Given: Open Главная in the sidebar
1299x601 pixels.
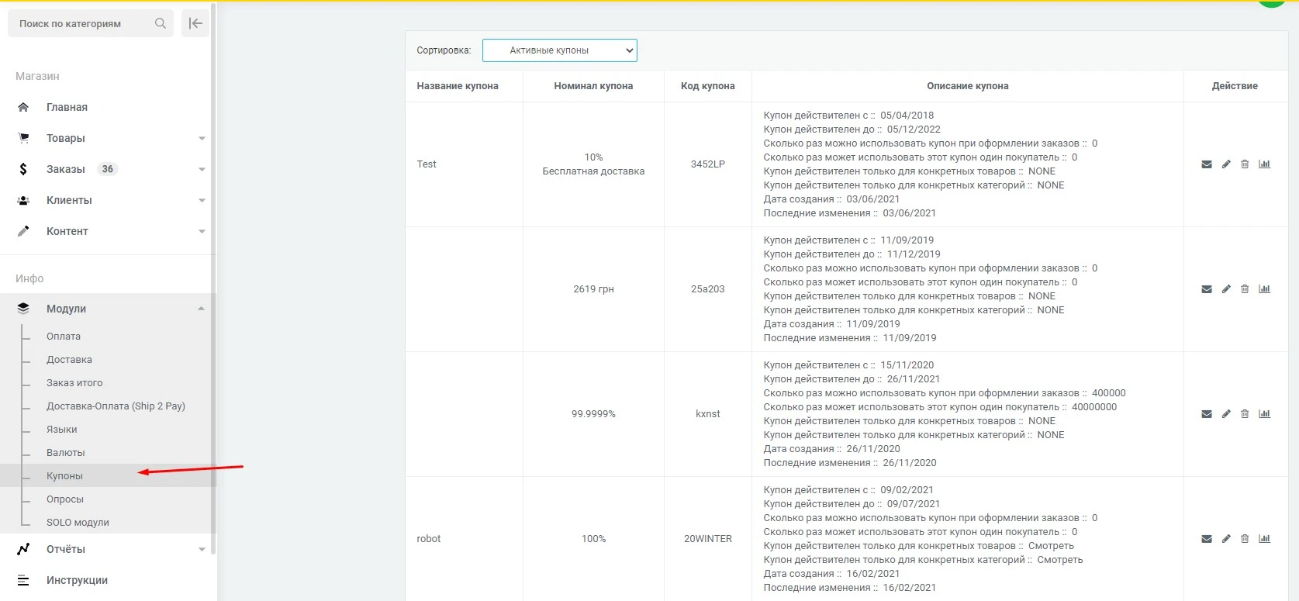Looking at the screenshot, I should coord(67,107).
